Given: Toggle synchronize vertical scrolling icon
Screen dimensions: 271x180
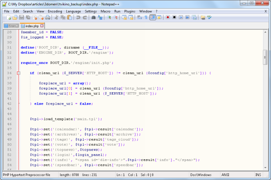Looking at the screenshot, I should point(124,17).
